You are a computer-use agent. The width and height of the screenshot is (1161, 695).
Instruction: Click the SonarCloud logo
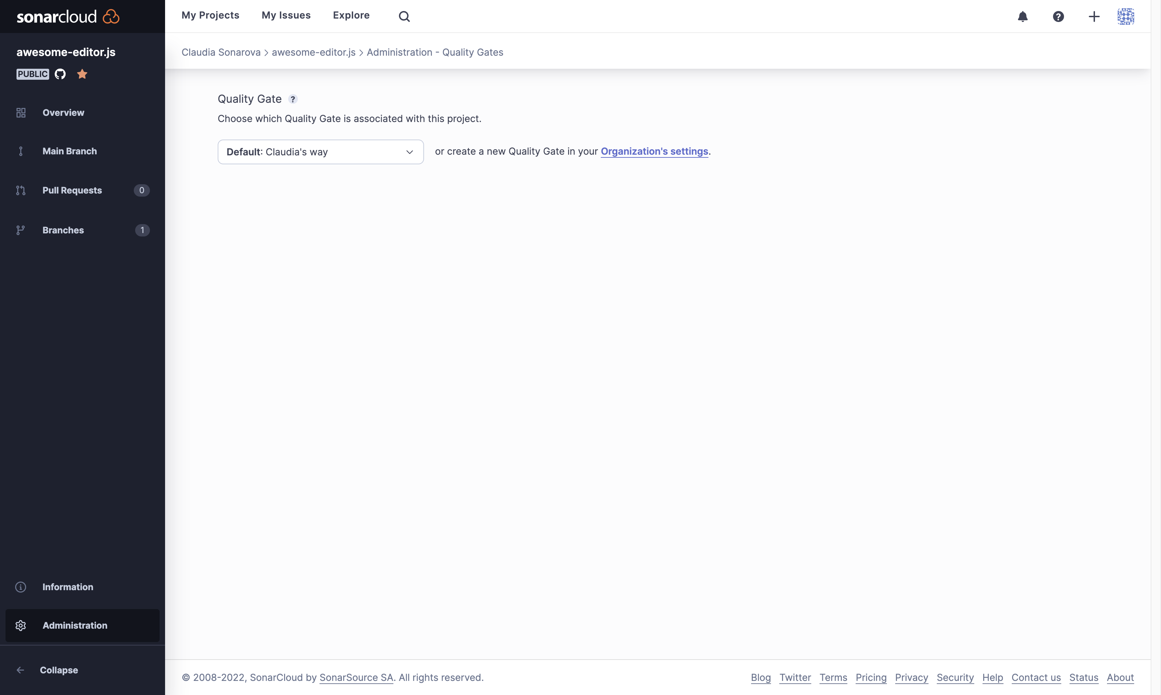pyautogui.click(x=68, y=16)
